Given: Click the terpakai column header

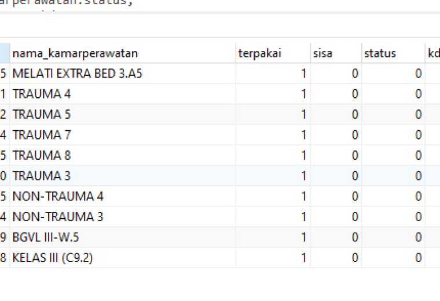Looking at the screenshot, I should [x=273, y=53].
